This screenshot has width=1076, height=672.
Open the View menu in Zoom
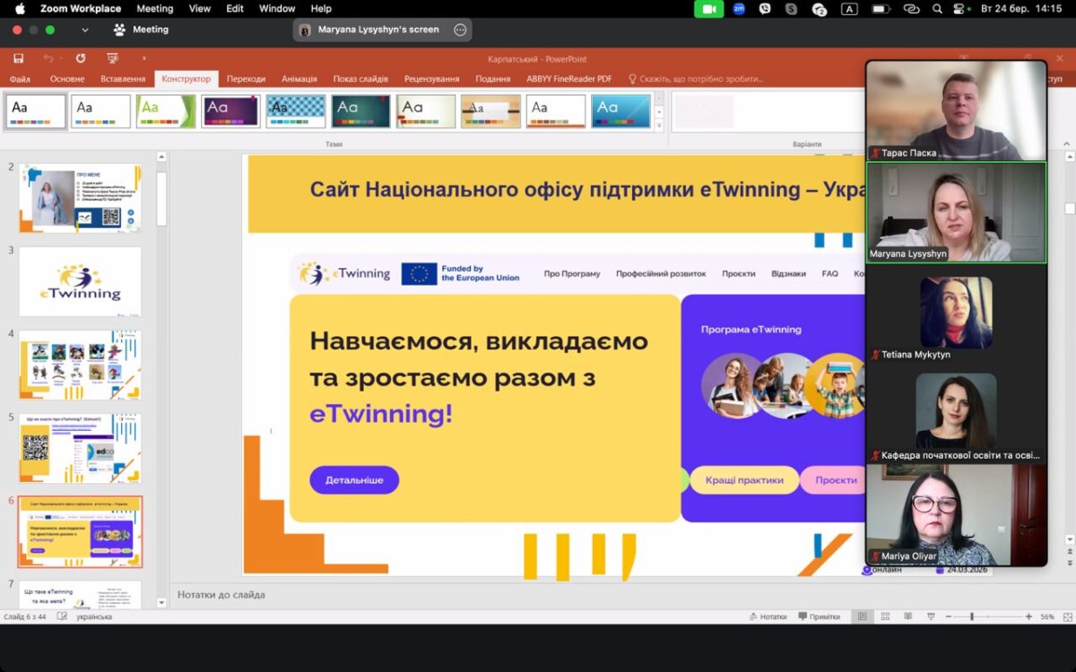point(200,9)
